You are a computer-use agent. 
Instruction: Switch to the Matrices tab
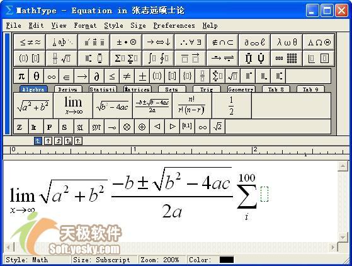pos(137,89)
